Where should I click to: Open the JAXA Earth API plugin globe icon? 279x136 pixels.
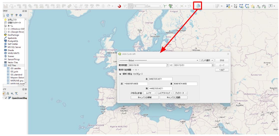[198, 6]
